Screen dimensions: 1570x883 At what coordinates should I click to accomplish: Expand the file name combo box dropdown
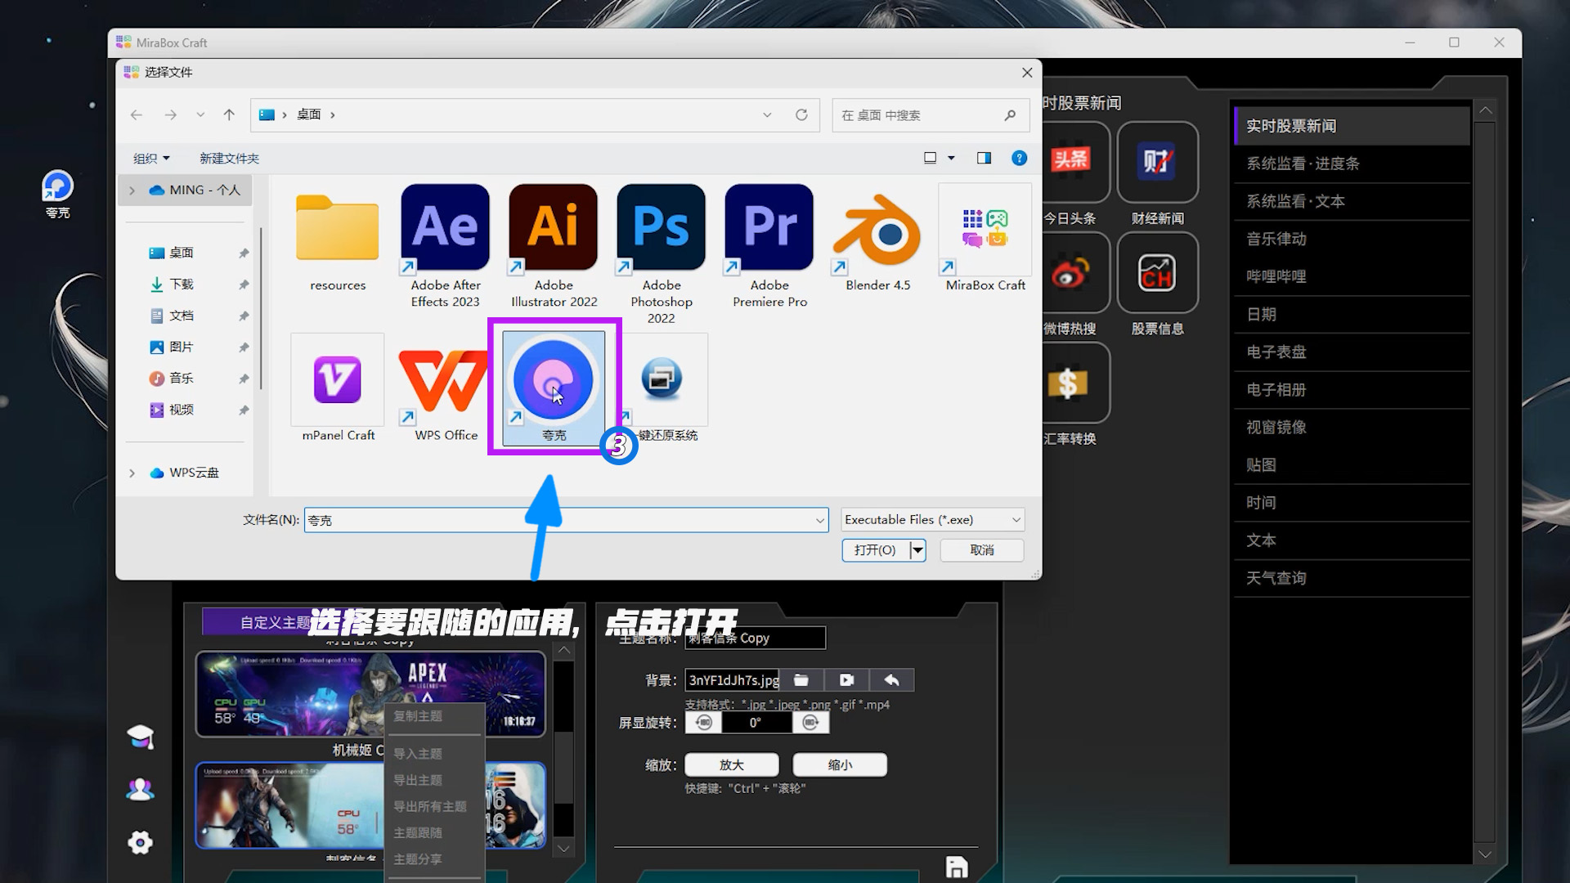(819, 521)
